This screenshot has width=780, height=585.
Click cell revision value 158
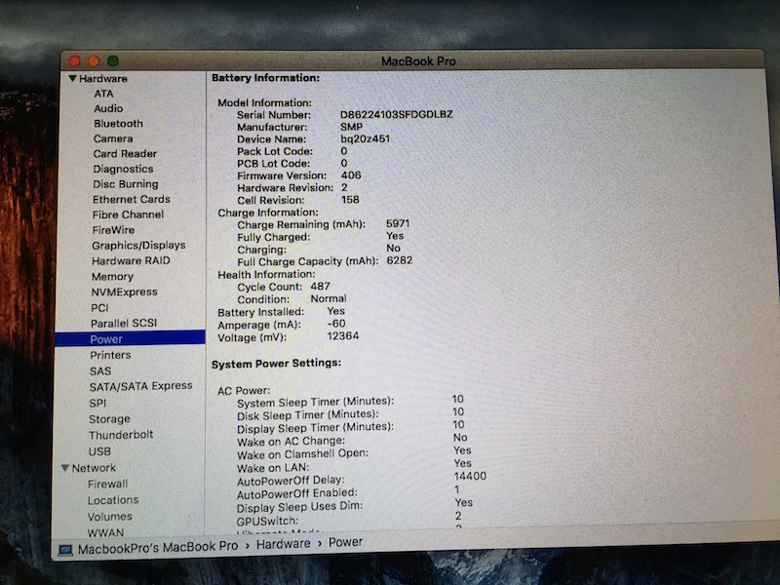tap(350, 200)
